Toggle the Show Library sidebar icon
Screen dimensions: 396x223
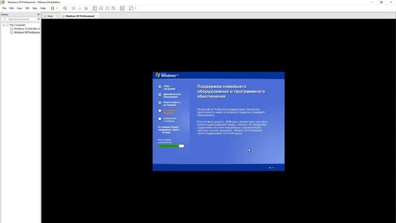pyautogui.click(x=95, y=8)
